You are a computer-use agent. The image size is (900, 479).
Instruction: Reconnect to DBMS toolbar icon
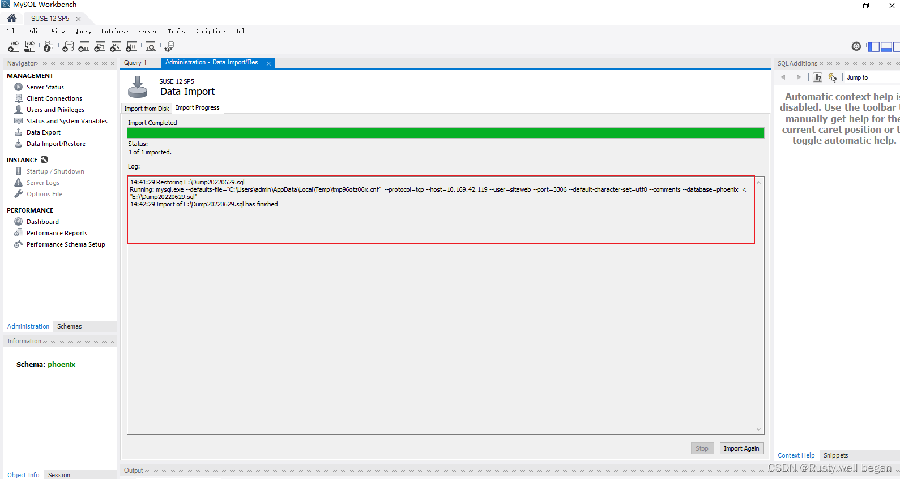pos(169,46)
